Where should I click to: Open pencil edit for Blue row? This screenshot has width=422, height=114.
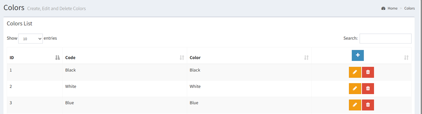point(355,105)
